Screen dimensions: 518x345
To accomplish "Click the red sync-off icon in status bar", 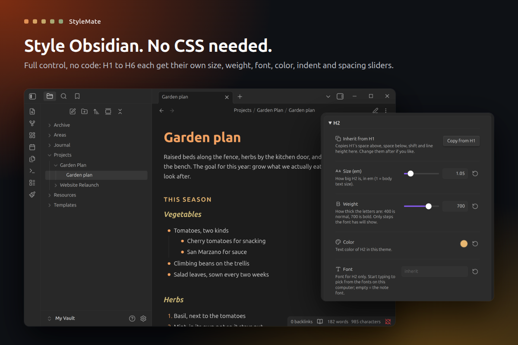I will click(388, 321).
